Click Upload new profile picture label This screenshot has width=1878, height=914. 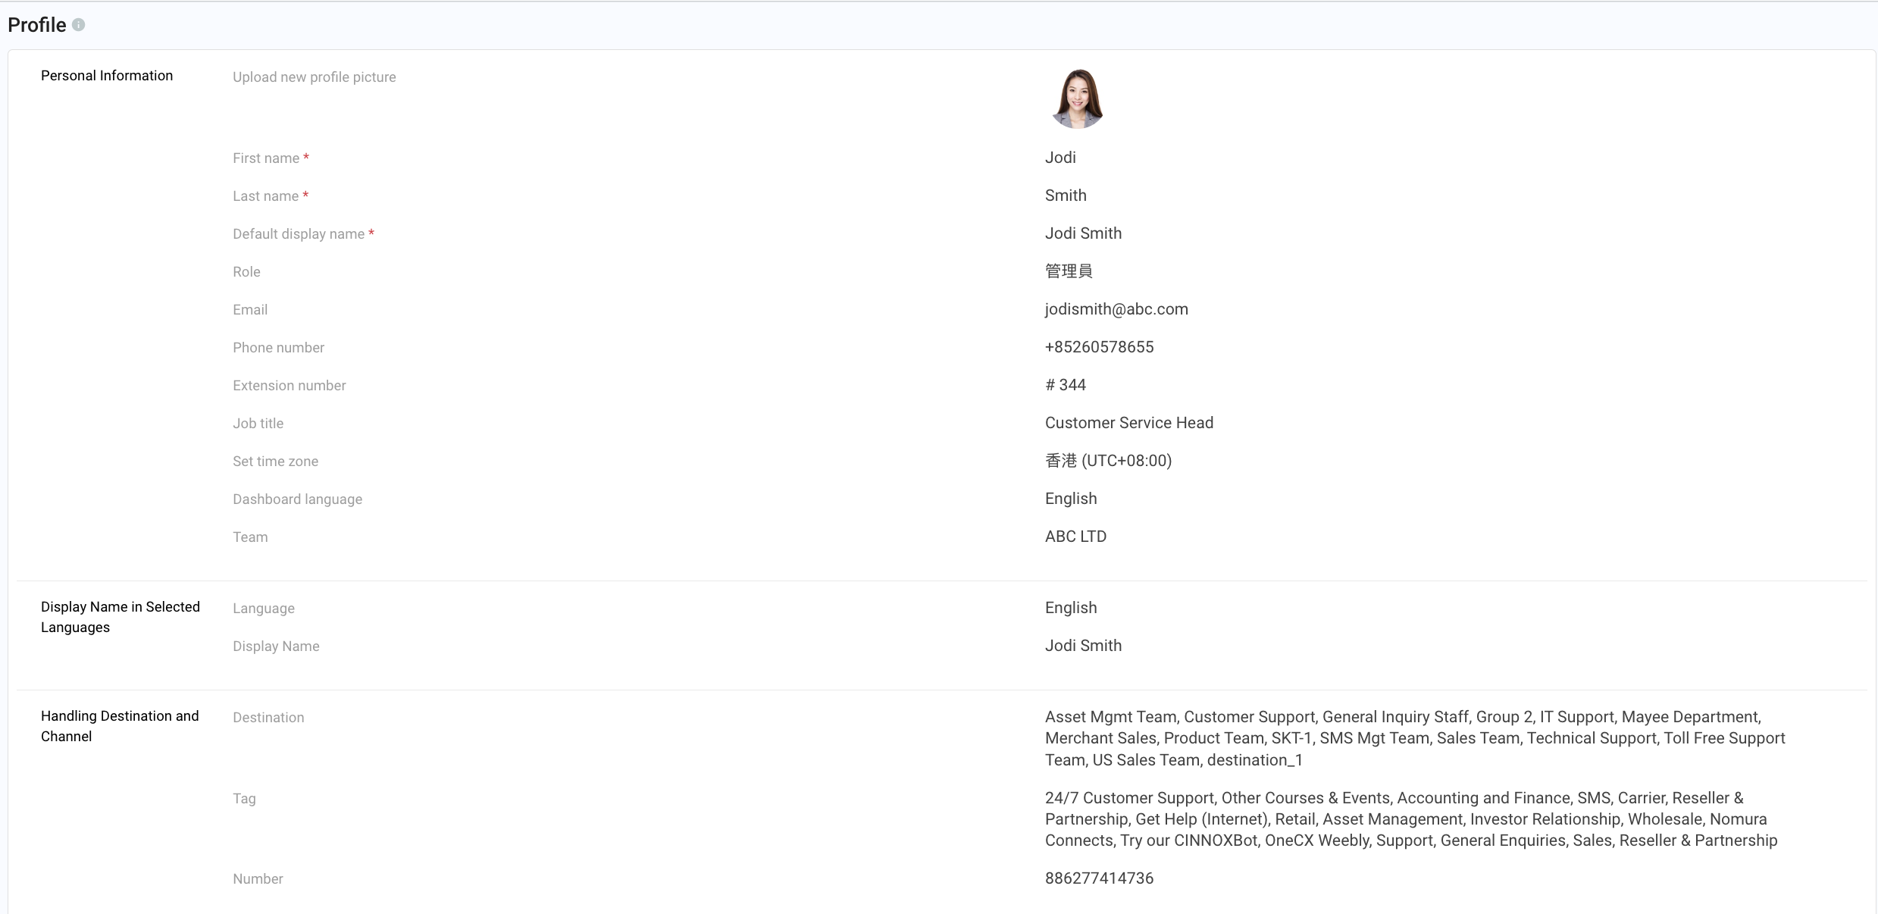coord(314,77)
